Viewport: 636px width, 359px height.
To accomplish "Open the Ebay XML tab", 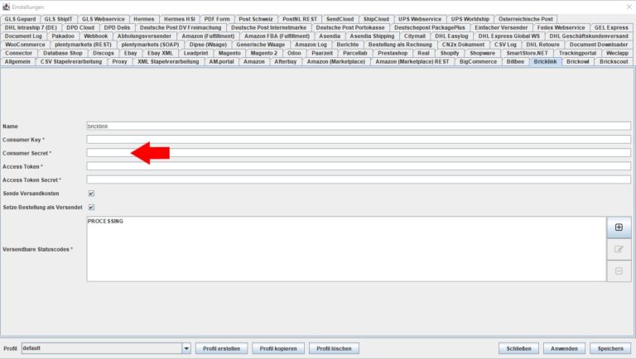I will click(x=160, y=53).
